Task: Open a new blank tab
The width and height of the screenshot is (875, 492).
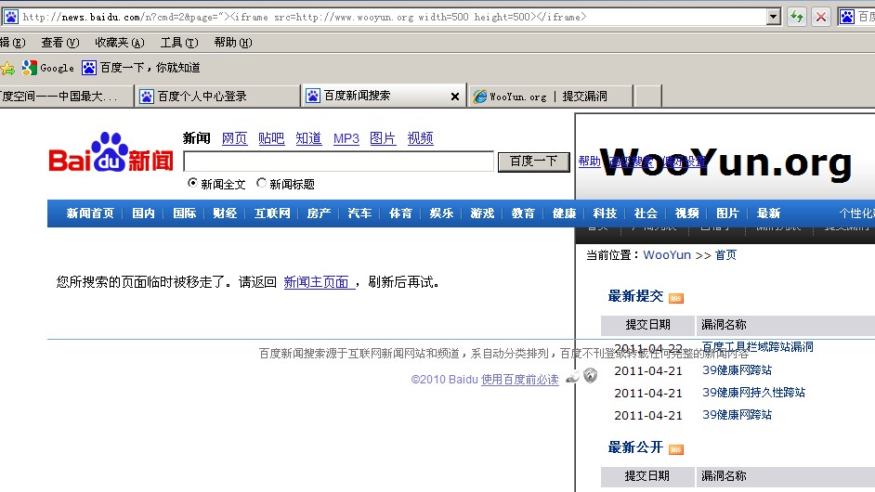Action: point(647,96)
